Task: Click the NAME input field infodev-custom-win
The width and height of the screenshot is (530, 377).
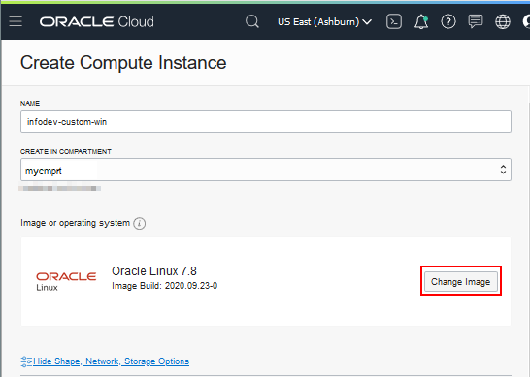Action: (266, 121)
